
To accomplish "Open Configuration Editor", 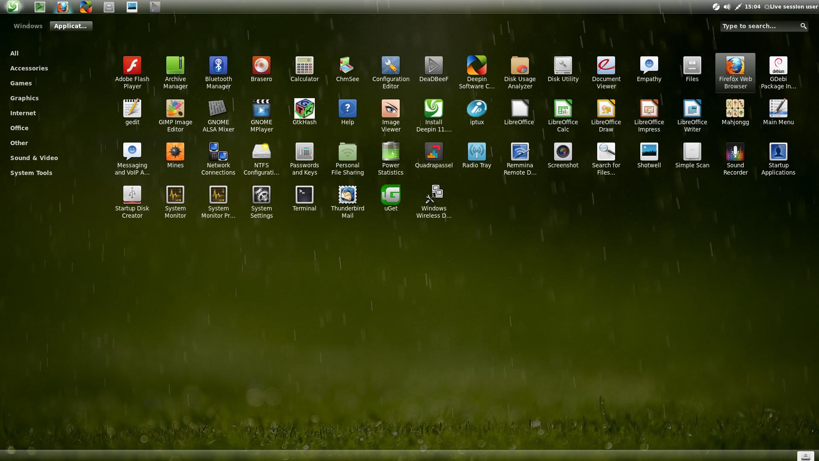I will coord(391,73).
